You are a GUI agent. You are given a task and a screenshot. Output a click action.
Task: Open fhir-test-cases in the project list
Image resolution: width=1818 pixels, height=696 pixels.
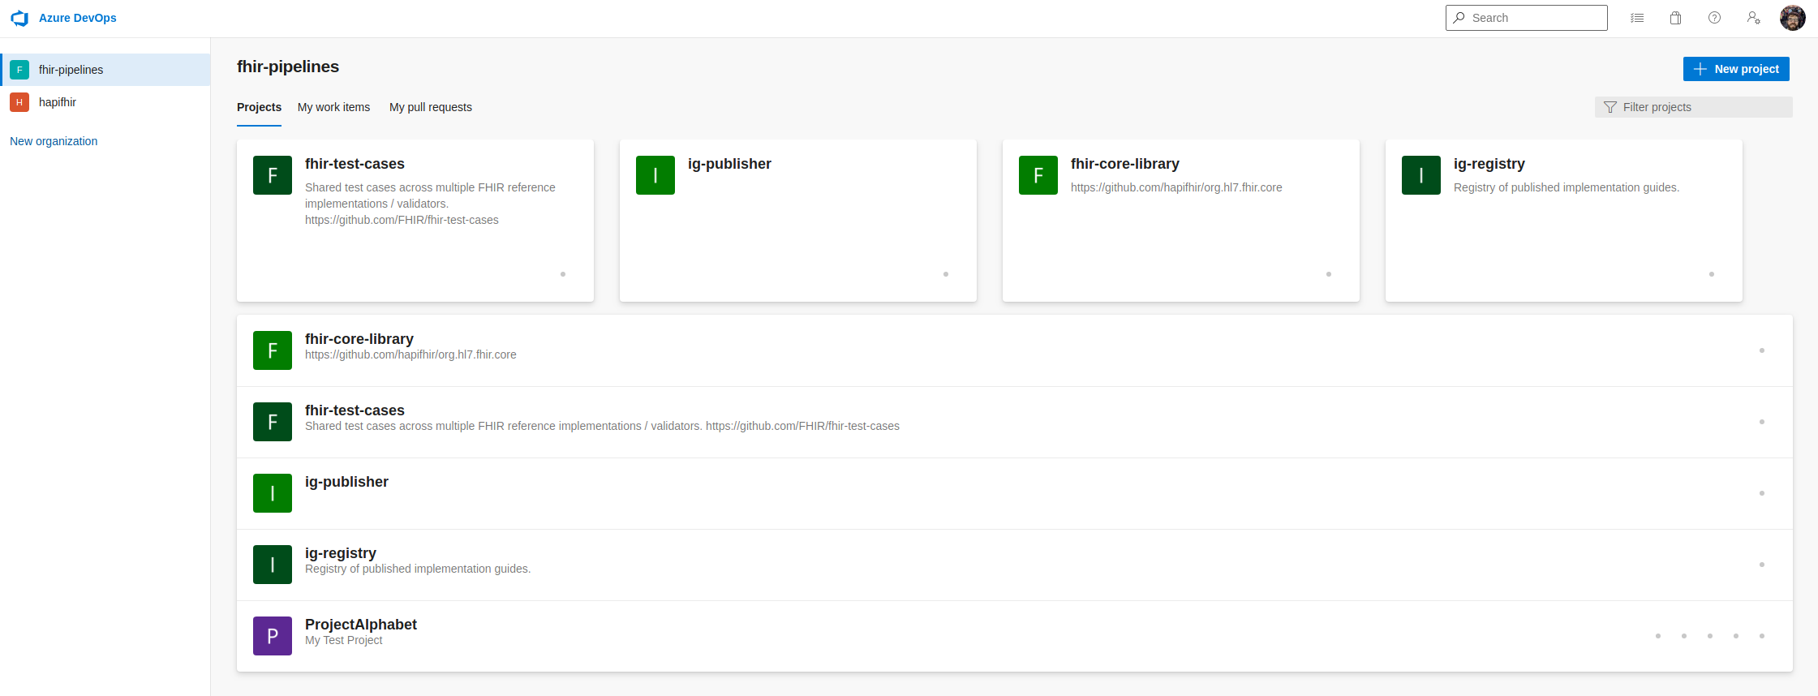(355, 410)
